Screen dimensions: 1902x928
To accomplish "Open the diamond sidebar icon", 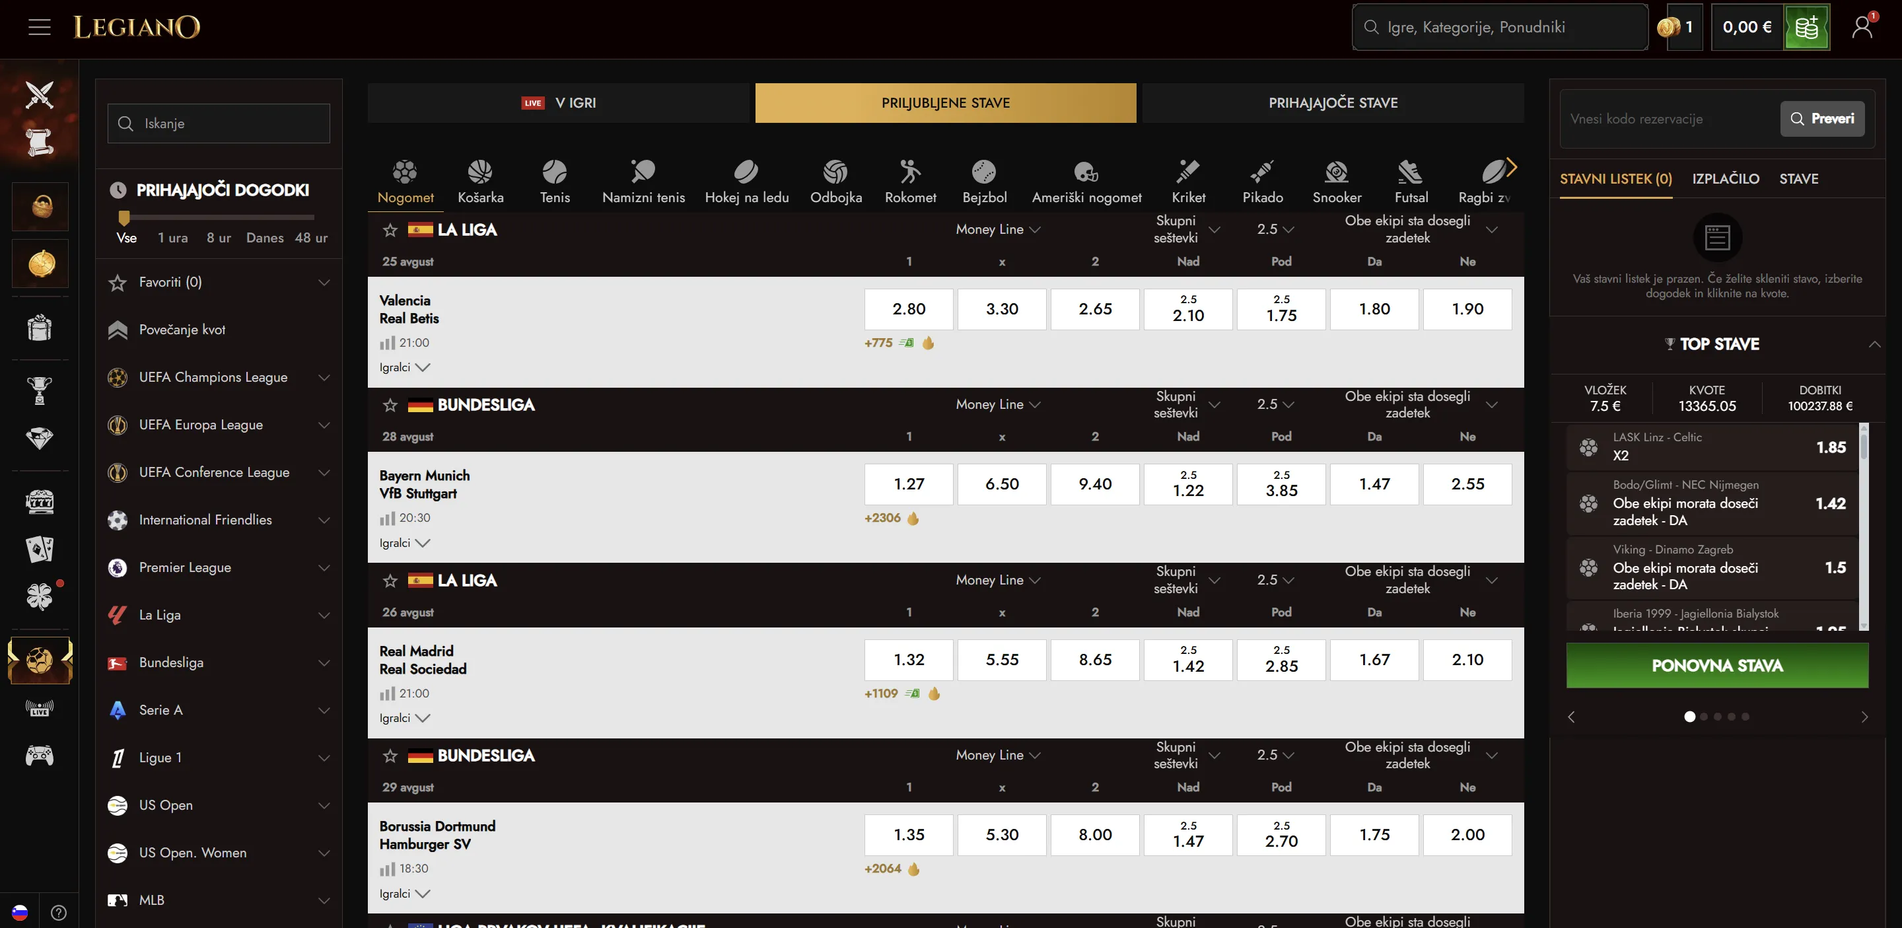I will (40, 438).
